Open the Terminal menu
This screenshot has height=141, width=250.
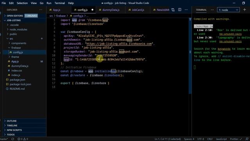(60, 3)
